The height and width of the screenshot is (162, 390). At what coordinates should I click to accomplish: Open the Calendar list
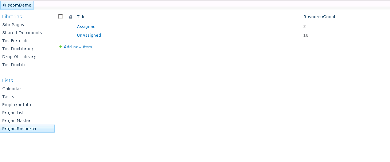point(12,89)
